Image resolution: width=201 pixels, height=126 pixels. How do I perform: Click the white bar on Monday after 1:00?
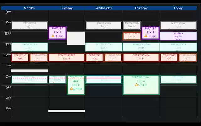coord(30,71)
